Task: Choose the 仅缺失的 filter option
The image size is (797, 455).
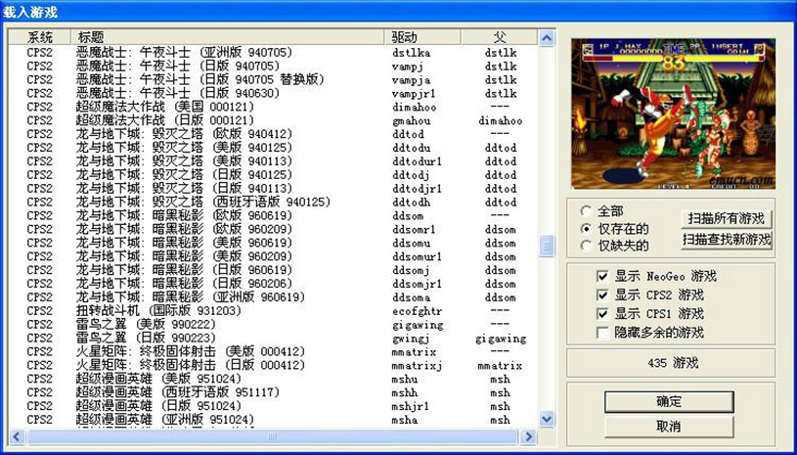Action: pos(587,244)
